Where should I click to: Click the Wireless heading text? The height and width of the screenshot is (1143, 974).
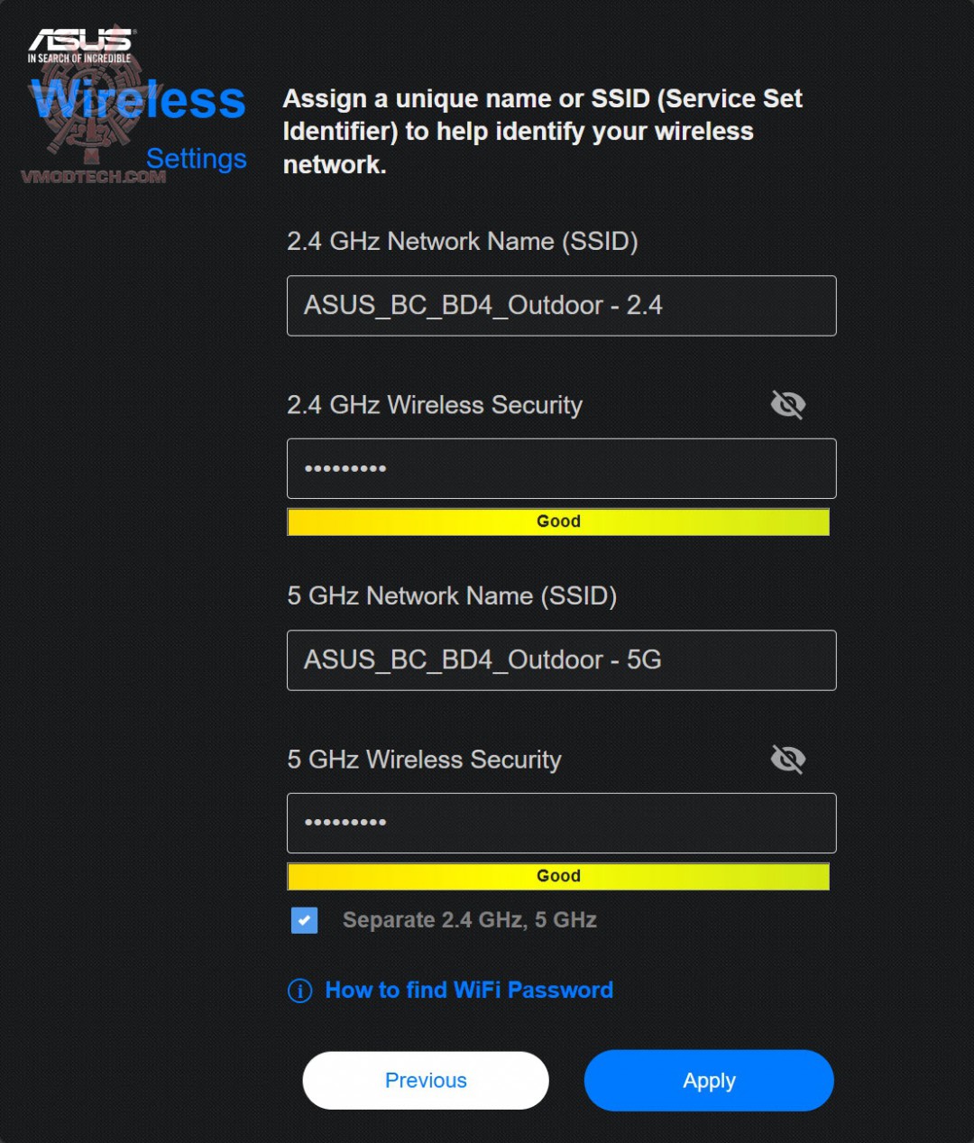[x=139, y=100]
